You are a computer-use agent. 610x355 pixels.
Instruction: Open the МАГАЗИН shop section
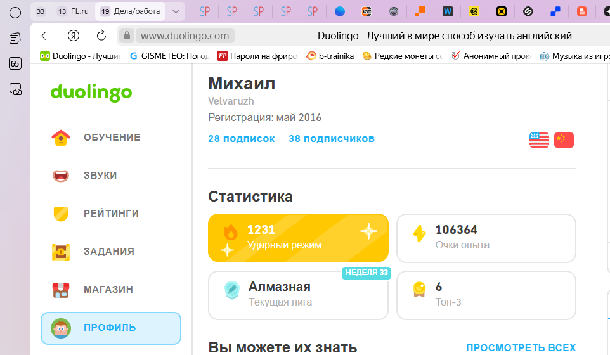click(111, 290)
